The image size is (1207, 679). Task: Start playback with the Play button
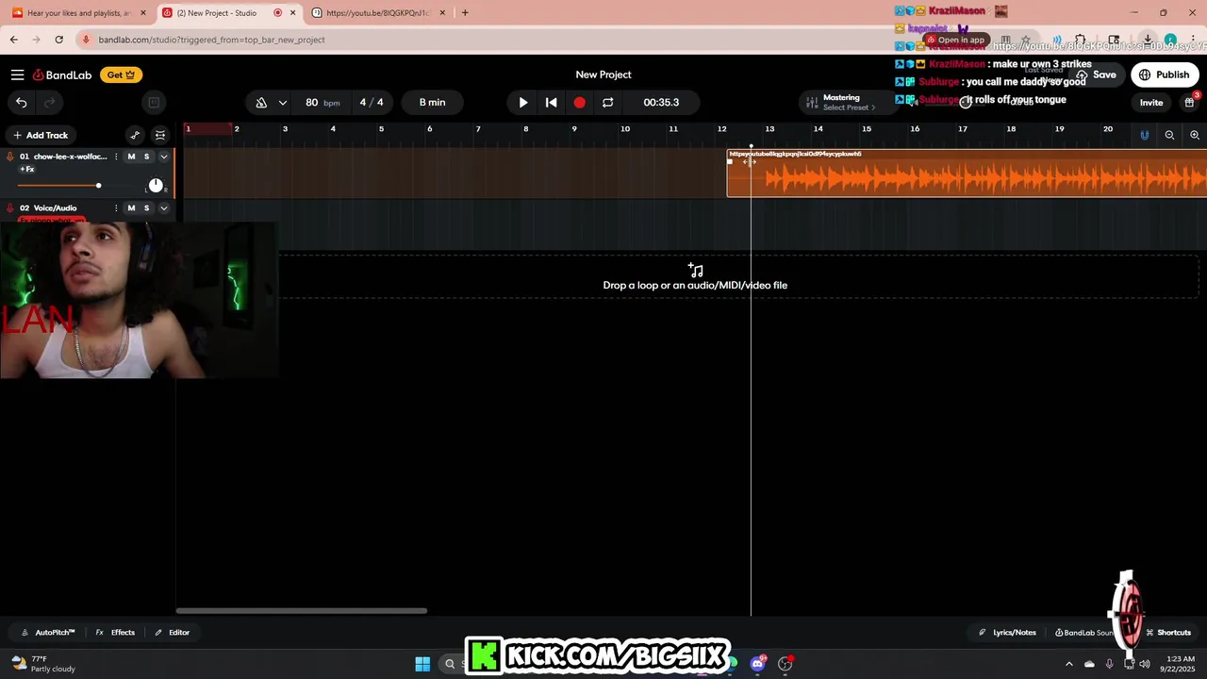point(523,102)
